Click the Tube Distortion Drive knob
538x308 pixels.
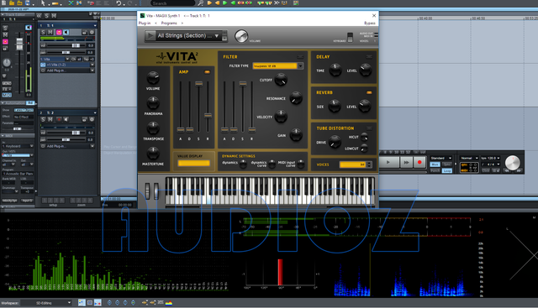[335, 142]
